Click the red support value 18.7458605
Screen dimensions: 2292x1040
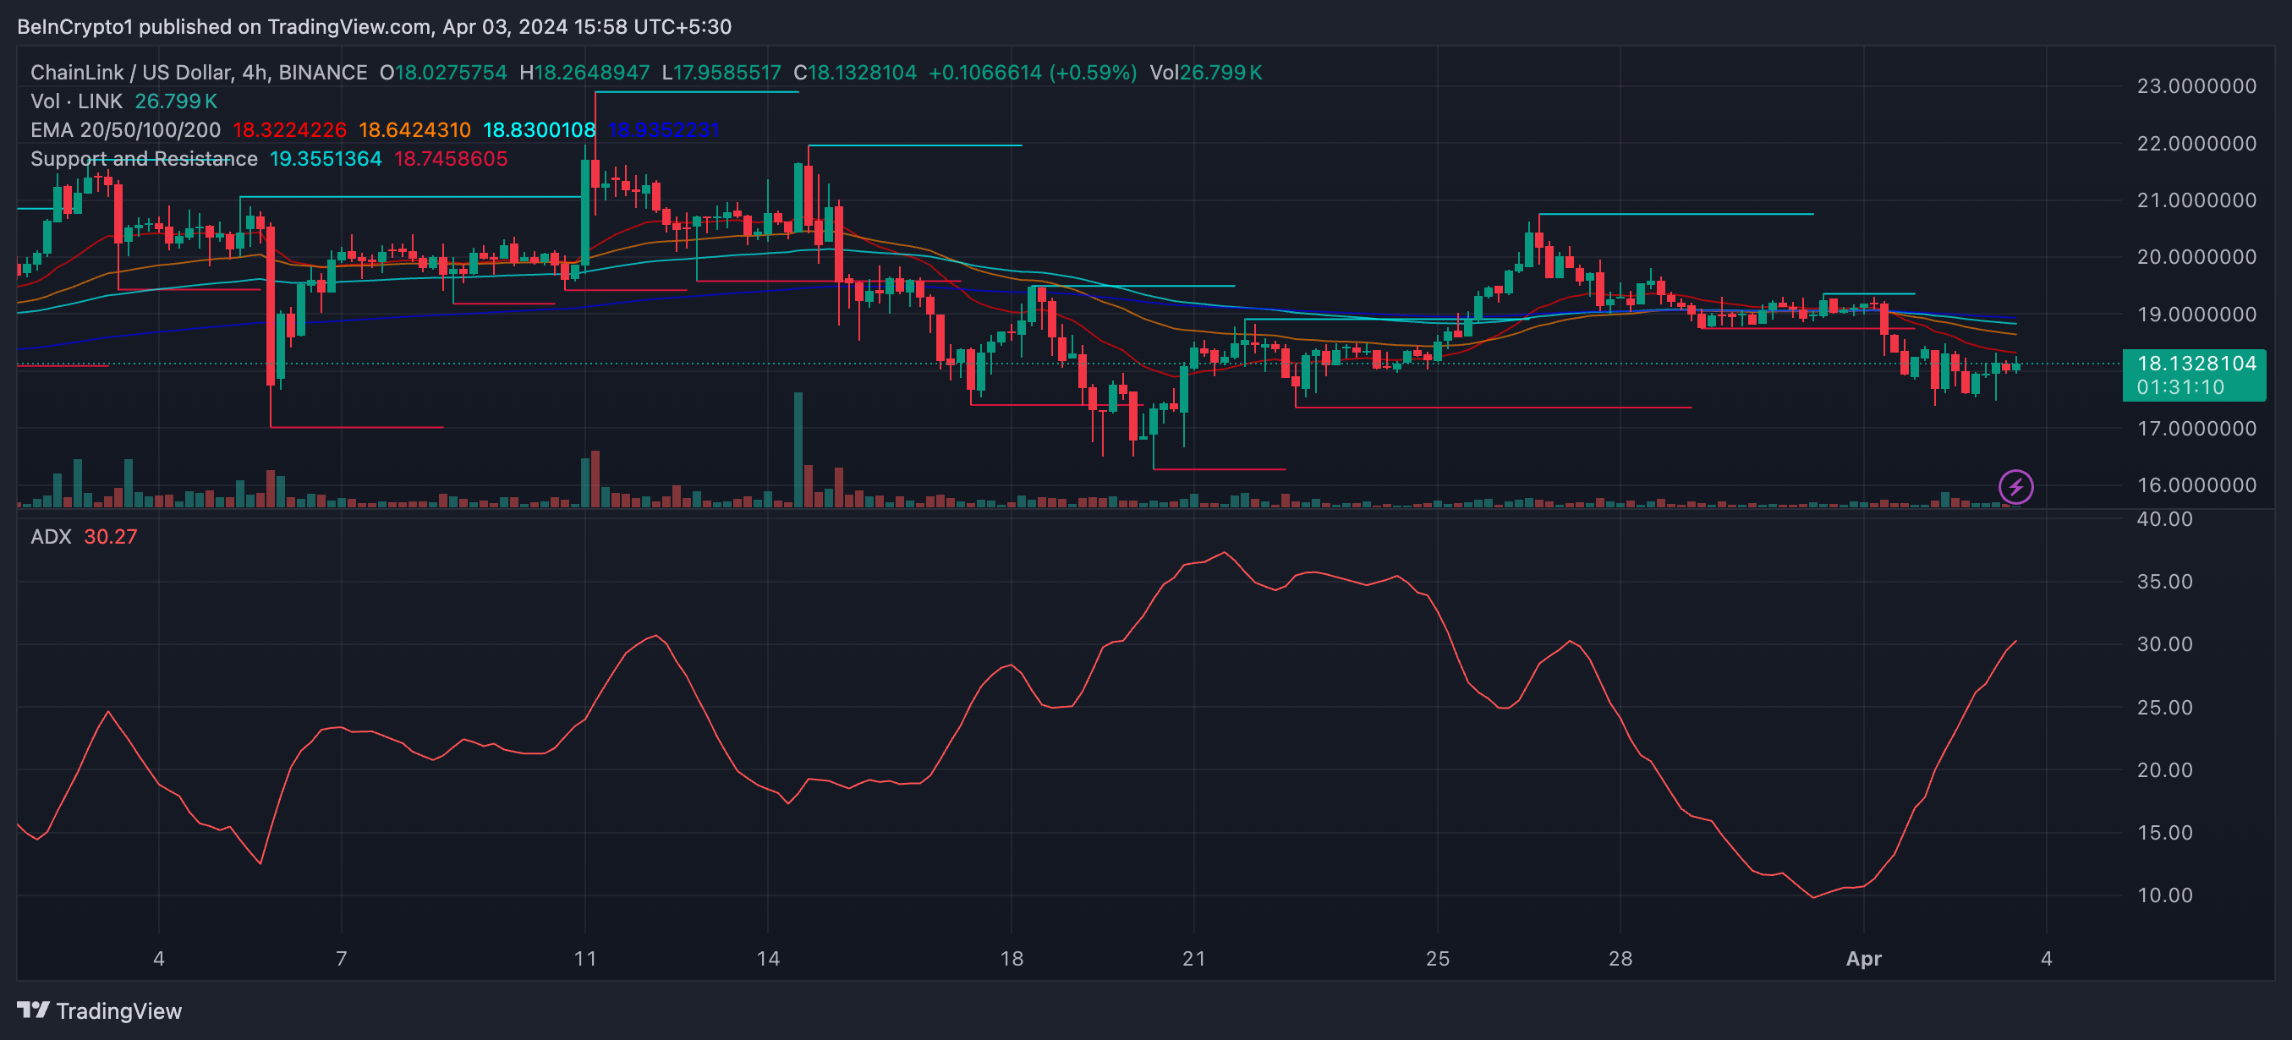(451, 158)
